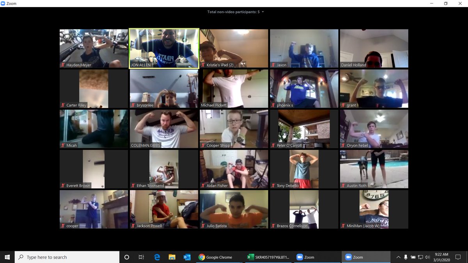
Task: Click the muted mic icon beside Micah
Action: (63, 146)
